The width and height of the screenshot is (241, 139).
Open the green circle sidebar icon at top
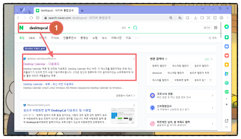click(227, 27)
